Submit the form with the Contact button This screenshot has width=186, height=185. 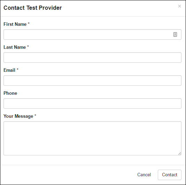coord(170,175)
